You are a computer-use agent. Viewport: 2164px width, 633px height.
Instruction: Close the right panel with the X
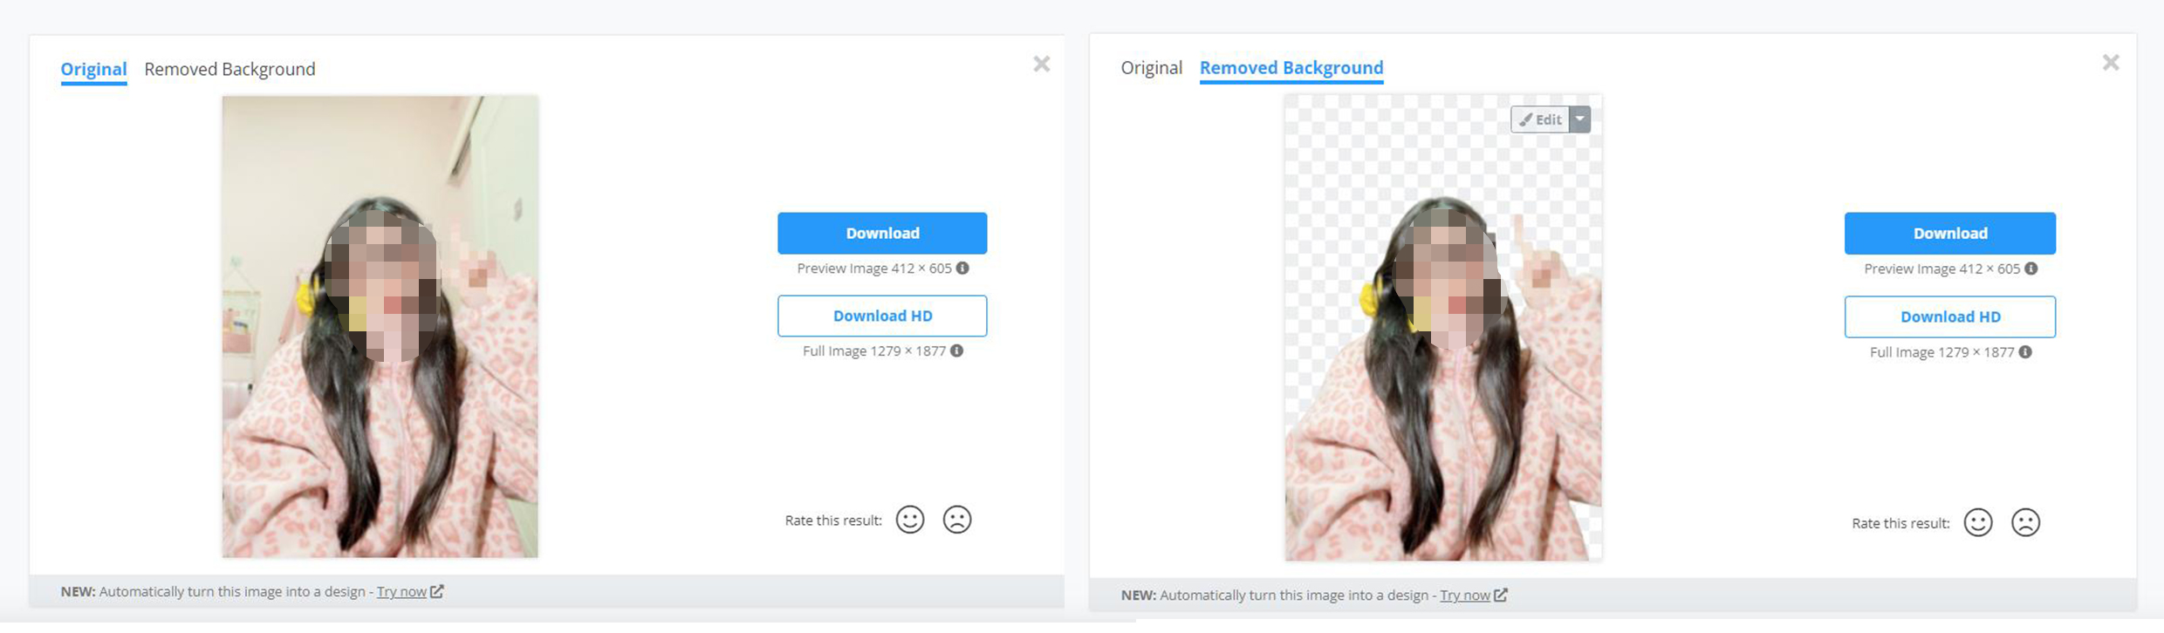coord(2110,63)
